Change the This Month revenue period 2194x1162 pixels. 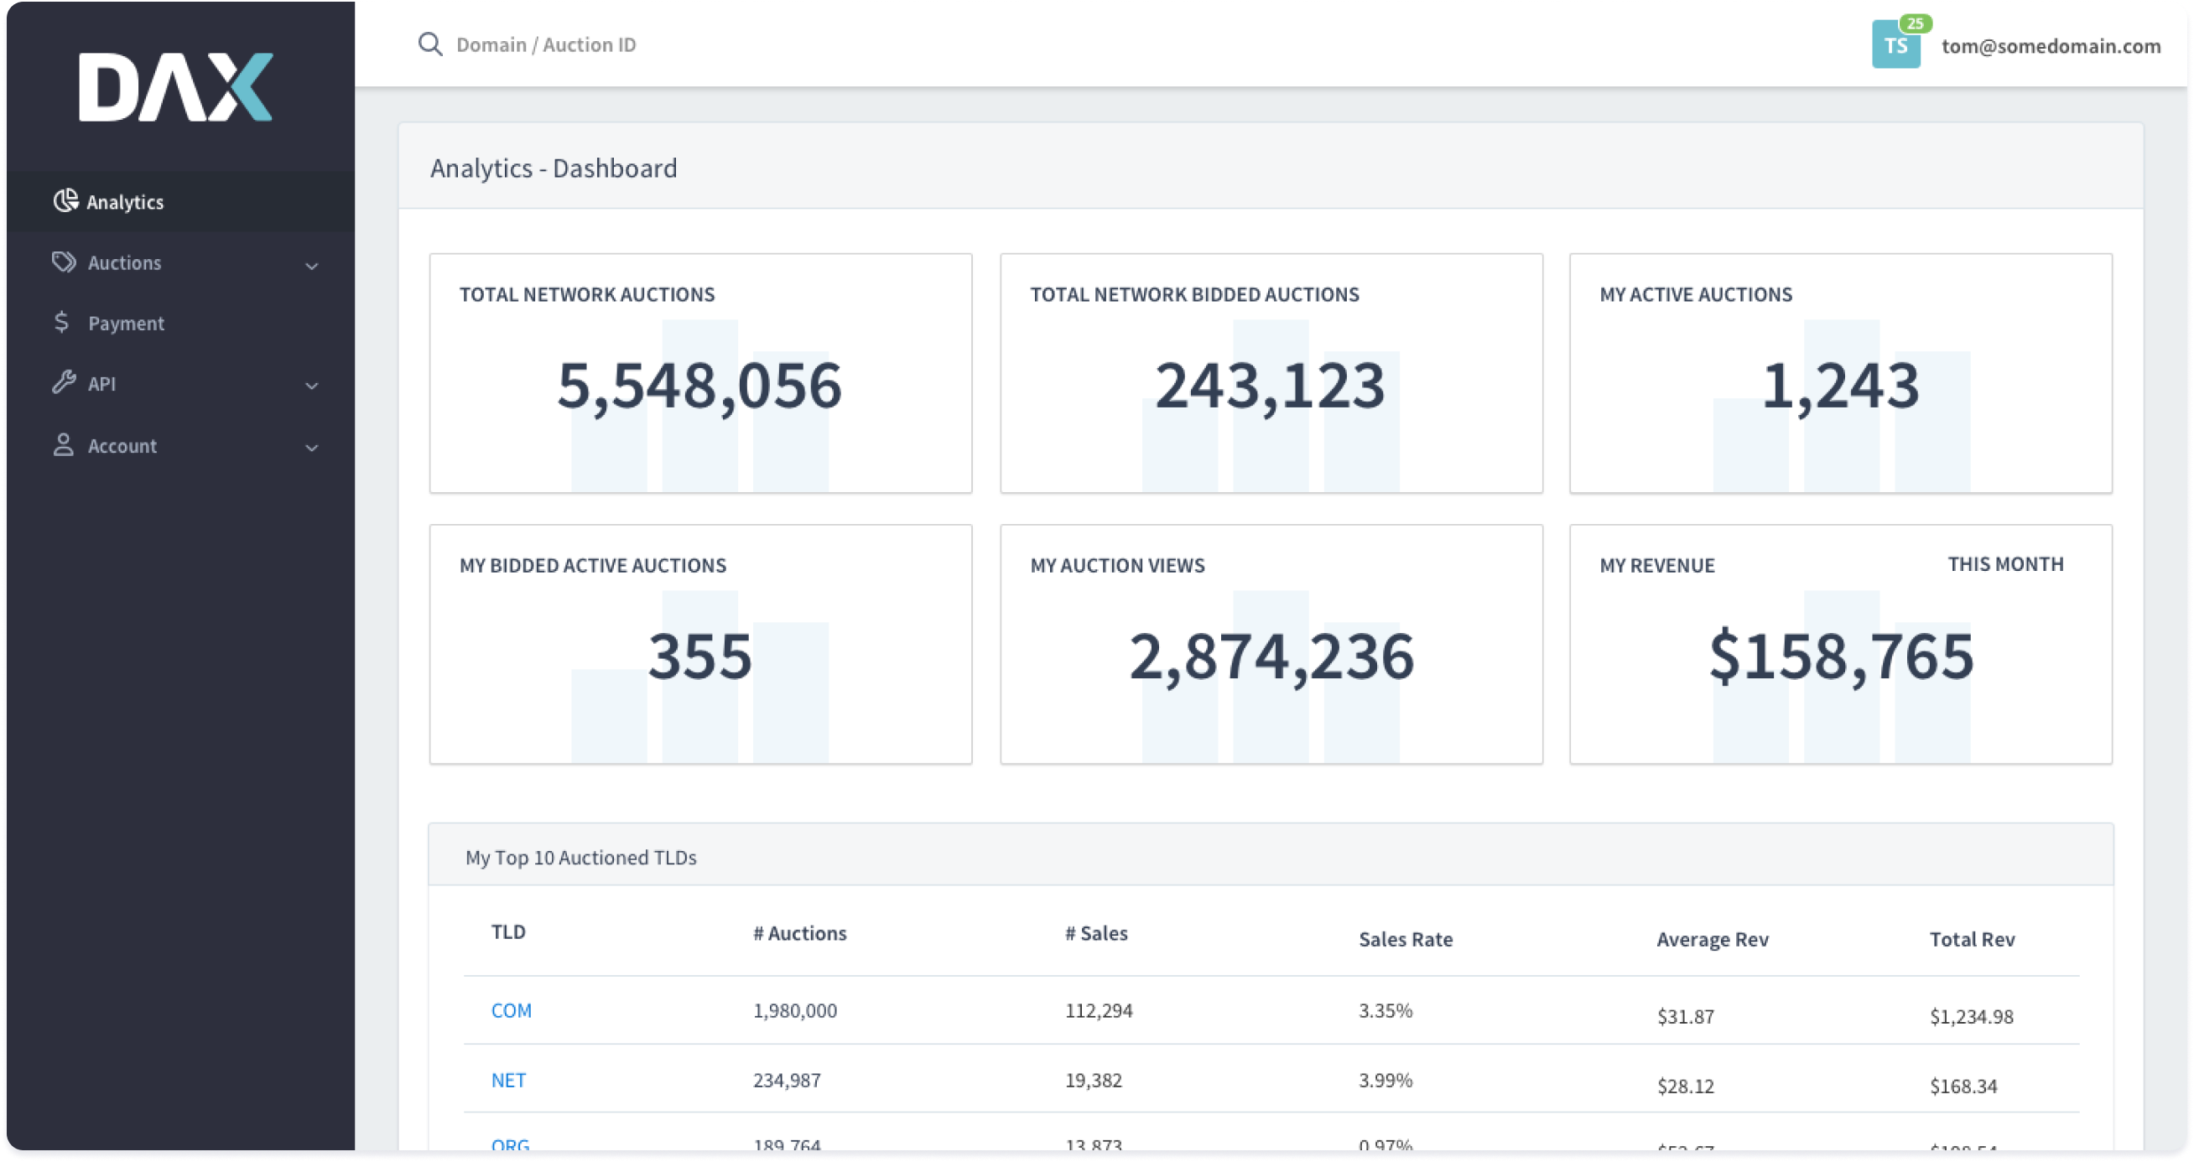tap(2005, 564)
